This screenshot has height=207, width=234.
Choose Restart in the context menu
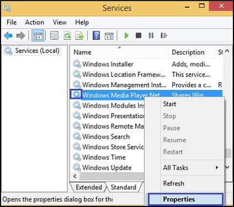pyautogui.click(x=184, y=152)
